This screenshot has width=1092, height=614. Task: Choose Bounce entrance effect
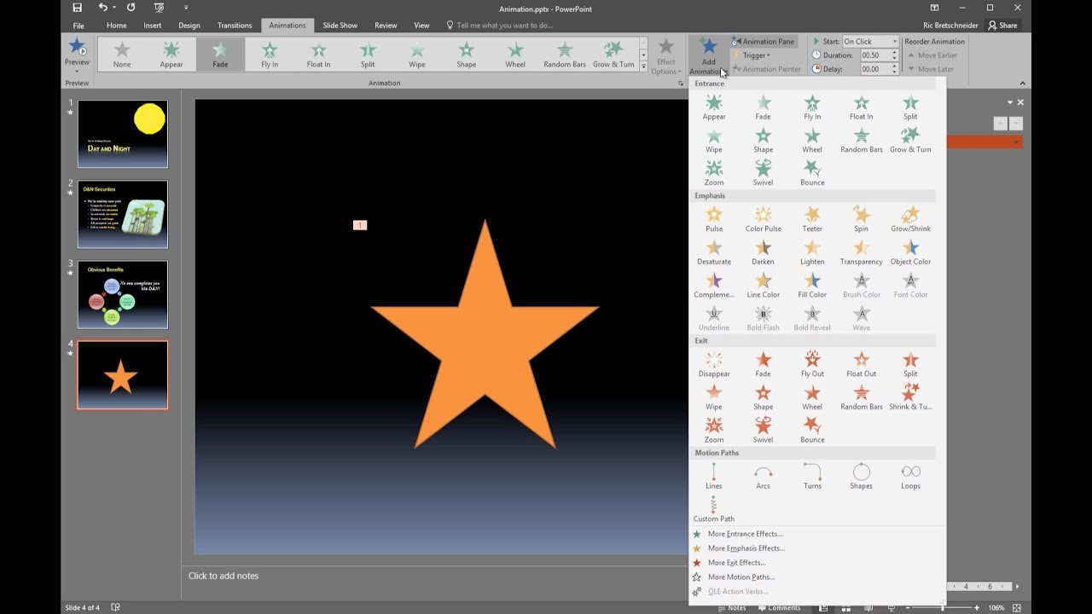[x=812, y=172]
